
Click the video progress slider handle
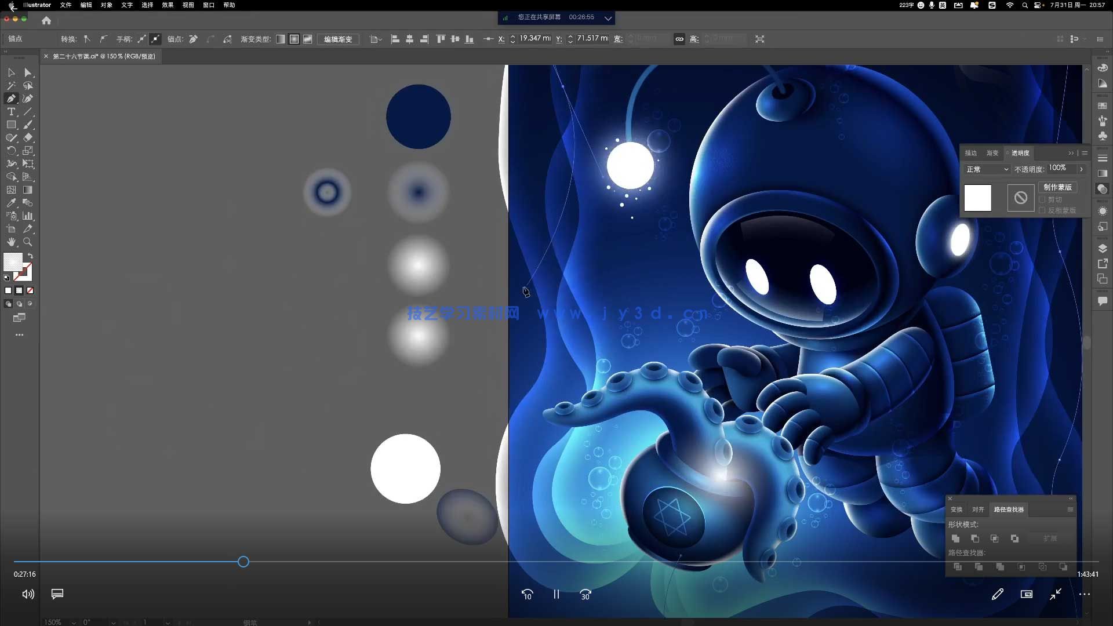[x=243, y=562]
